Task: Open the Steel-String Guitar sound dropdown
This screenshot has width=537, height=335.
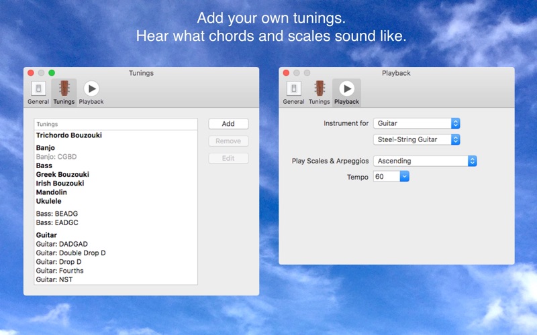Action: tap(416, 139)
